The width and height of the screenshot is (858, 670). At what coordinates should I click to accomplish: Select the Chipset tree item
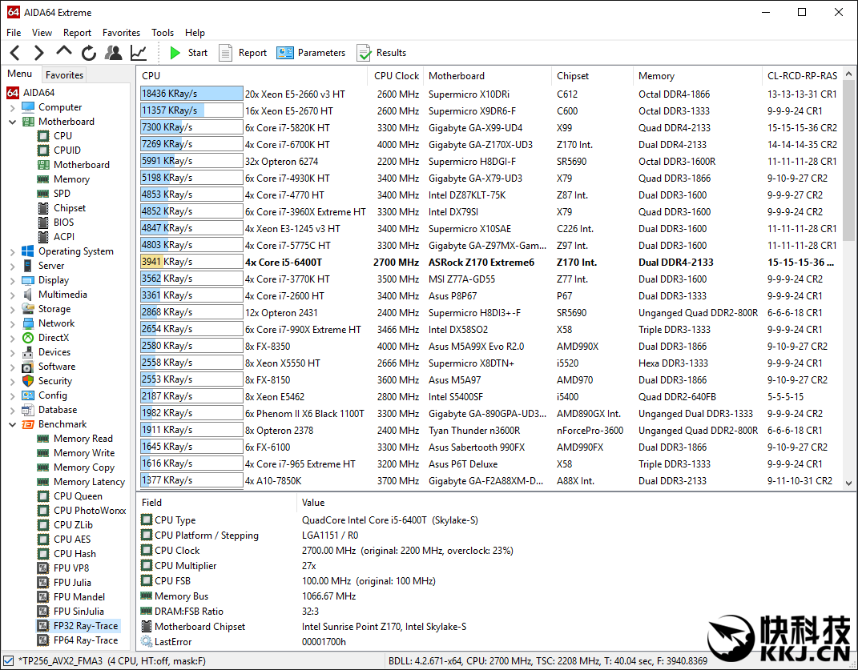point(62,208)
